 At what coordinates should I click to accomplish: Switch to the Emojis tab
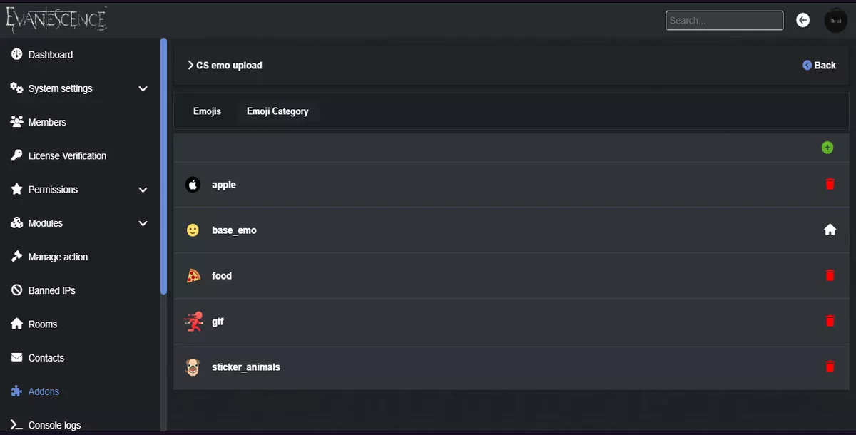tap(207, 111)
